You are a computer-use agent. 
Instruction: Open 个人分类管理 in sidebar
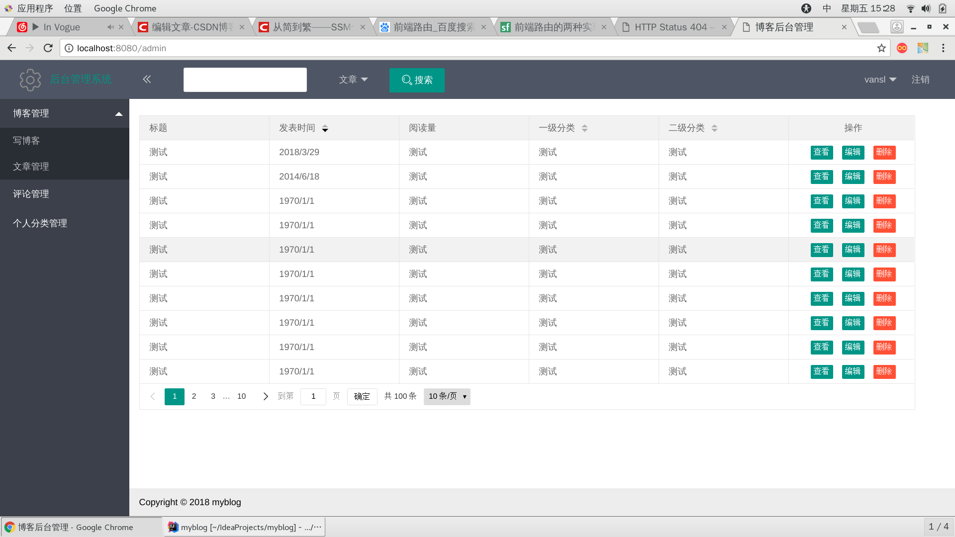tap(65, 223)
